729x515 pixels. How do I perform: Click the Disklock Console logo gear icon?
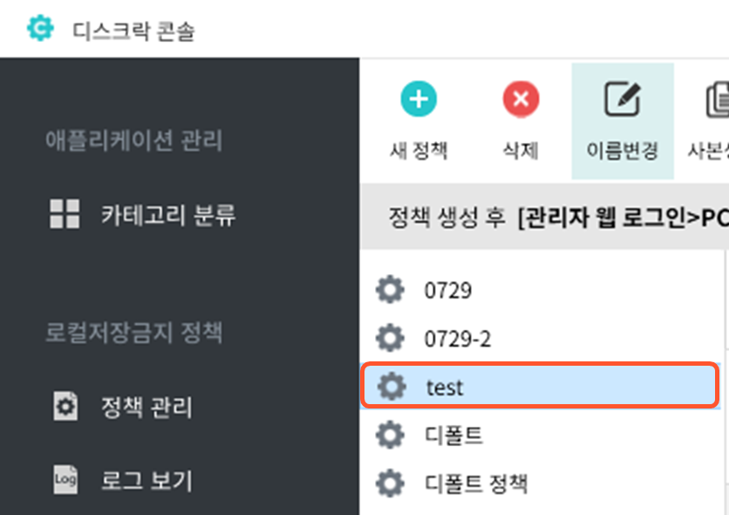click(x=40, y=28)
